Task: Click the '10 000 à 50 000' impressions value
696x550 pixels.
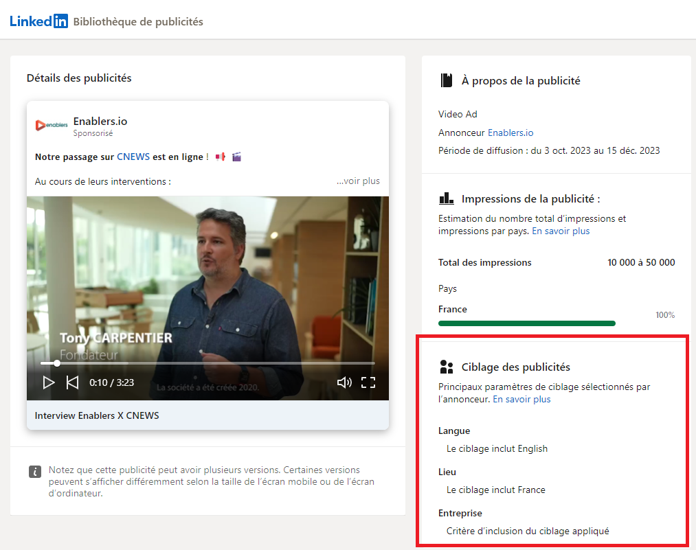Action: coord(641,262)
